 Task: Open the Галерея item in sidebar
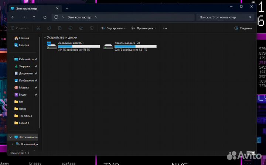24,45
